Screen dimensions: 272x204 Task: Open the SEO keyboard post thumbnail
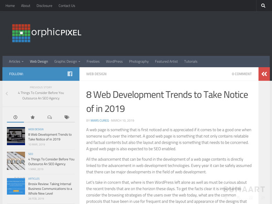pyautogui.click(x=16, y=161)
